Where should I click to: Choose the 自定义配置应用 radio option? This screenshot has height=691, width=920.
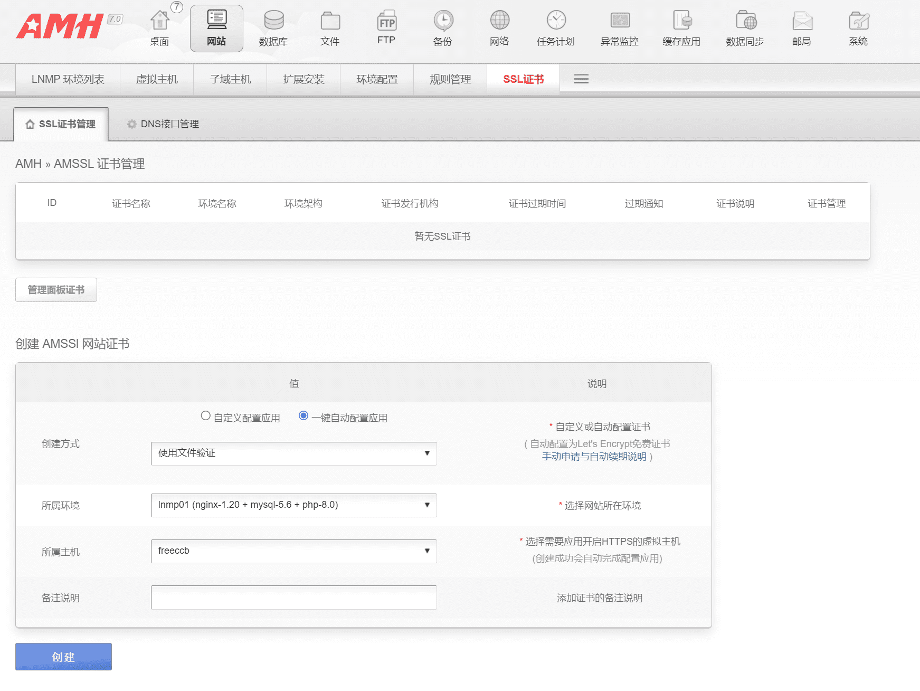click(205, 416)
